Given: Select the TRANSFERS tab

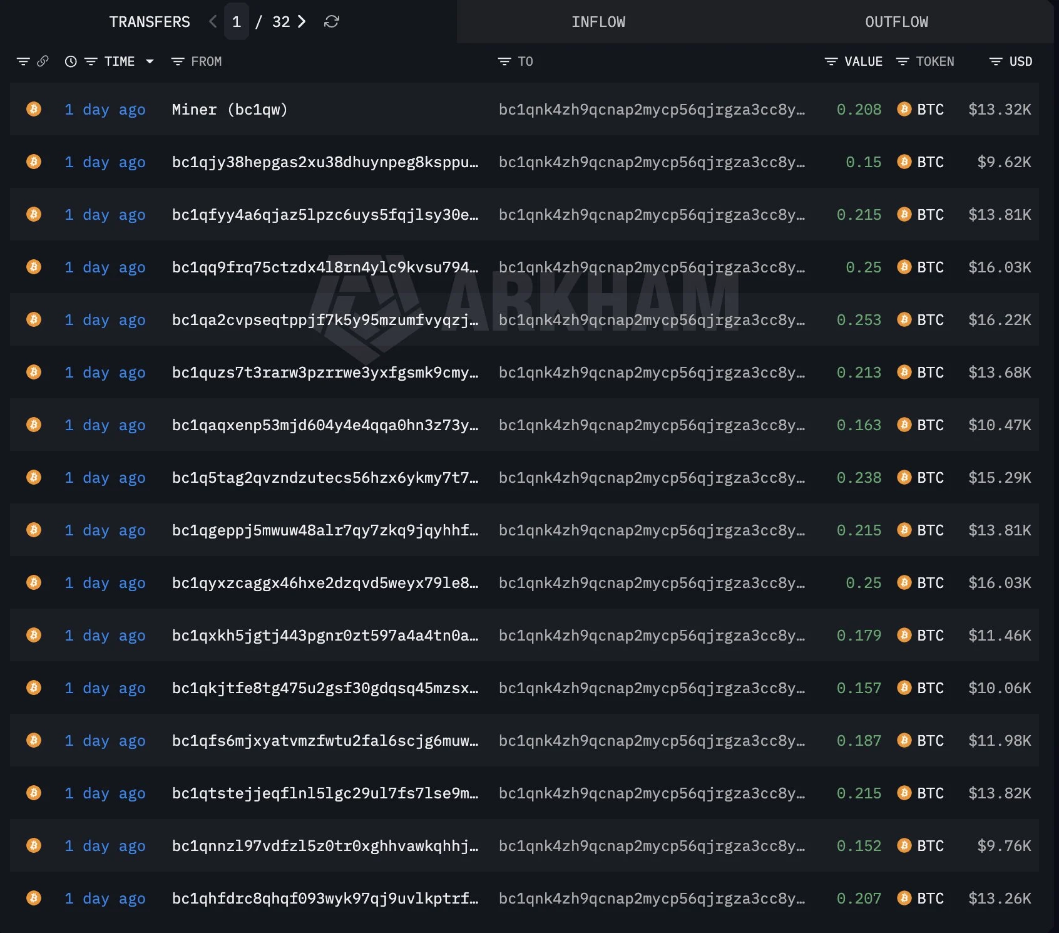Looking at the screenshot, I should pyautogui.click(x=150, y=22).
